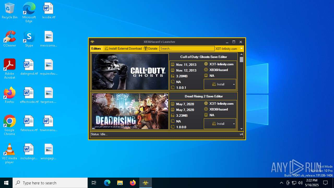Viewport: 334px width, 188px height.
Task: Open Recycle Bin desktop icon
Action: pyautogui.click(x=10, y=11)
